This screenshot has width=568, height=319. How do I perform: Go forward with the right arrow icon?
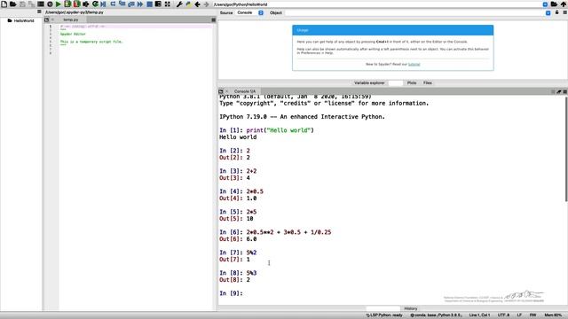coord(207,4)
